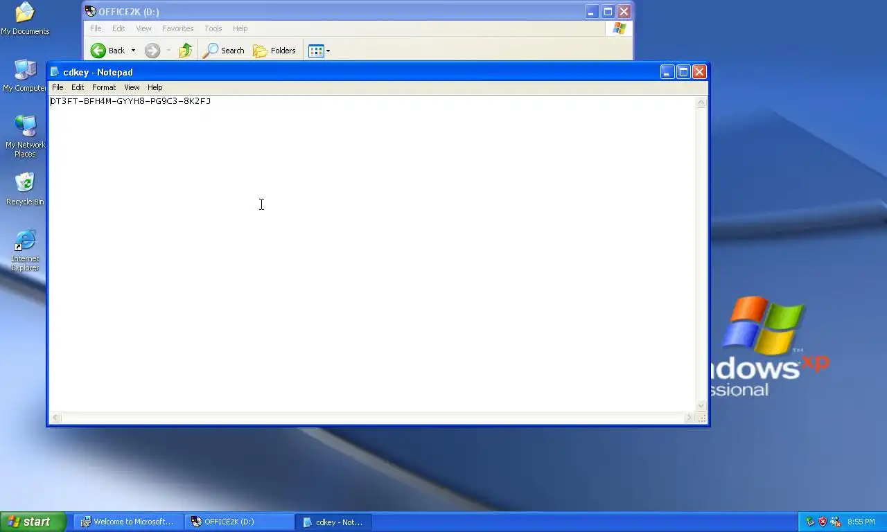Open Tools menu in OFFICE2K window
Image resolution: width=887 pixels, height=532 pixels.
pyautogui.click(x=213, y=28)
